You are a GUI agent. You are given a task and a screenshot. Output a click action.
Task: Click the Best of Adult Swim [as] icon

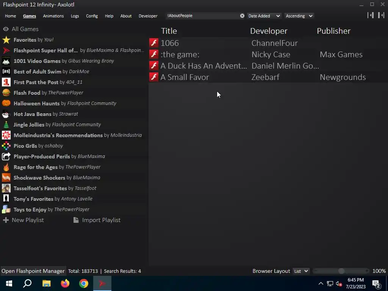(6, 72)
